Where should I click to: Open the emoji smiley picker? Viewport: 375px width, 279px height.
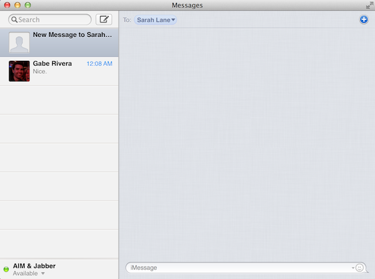pos(359,267)
